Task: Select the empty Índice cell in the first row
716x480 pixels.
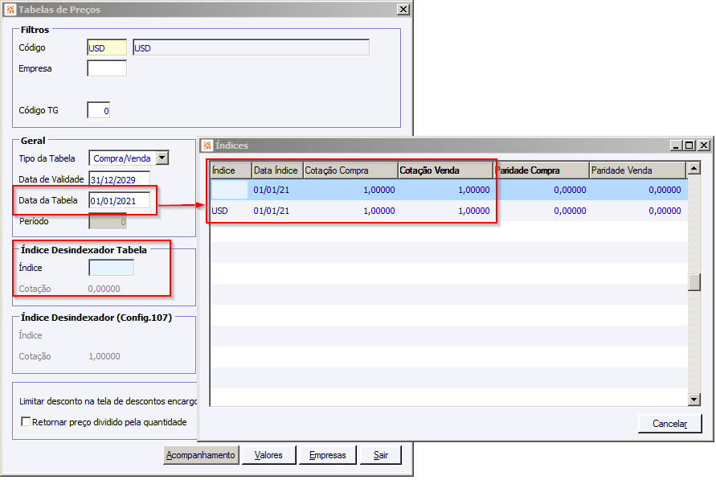Action: tap(230, 190)
